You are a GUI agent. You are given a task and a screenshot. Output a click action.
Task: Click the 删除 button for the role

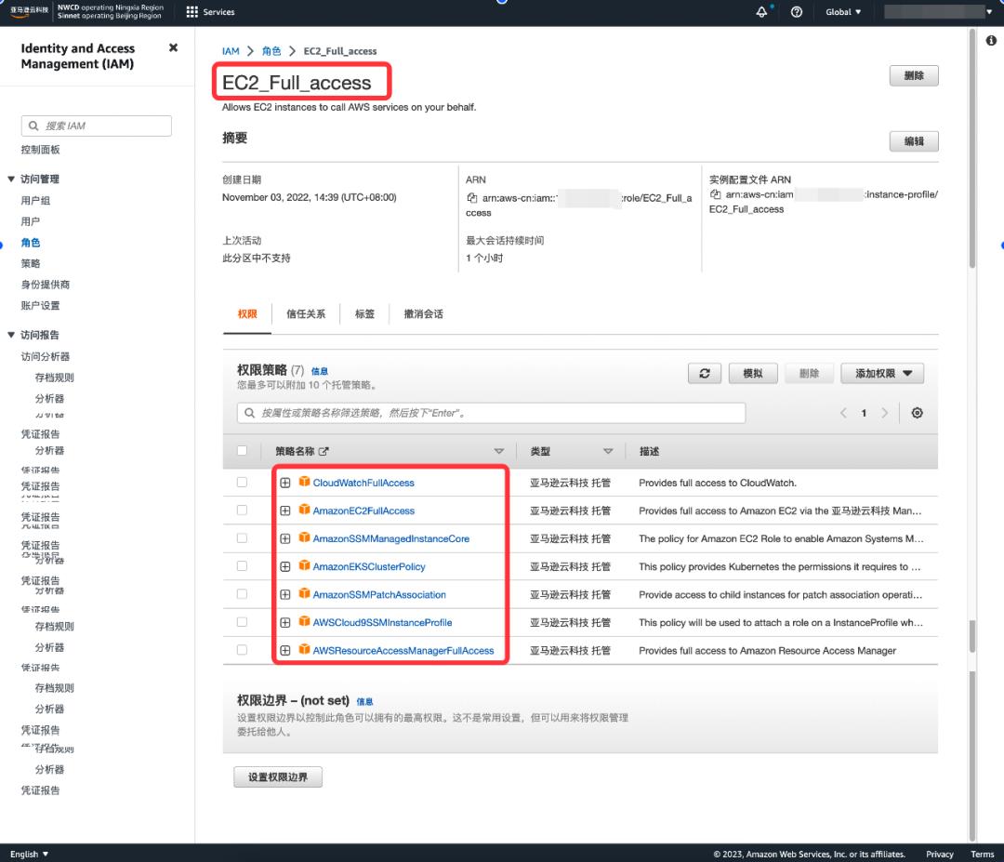tap(914, 76)
